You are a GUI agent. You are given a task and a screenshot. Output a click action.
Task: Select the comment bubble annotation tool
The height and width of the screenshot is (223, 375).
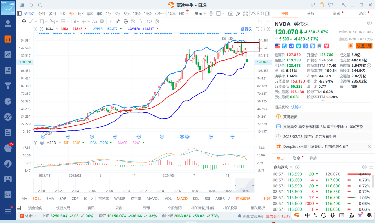[102, 22]
